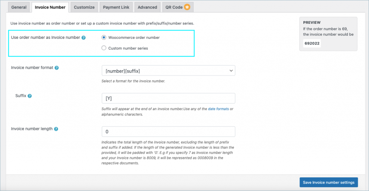Click 'Select a format for the invoice number.' hint
This screenshot has height=191, width=369.
click(133, 81)
